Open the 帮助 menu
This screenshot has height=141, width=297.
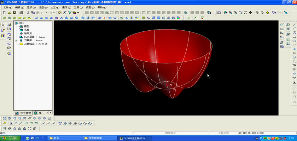(101, 7)
